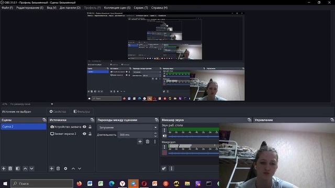Decrease transition duration with down arrow
Image resolution: width=335 pixels, height=188 pixels.
tap(155, 136)
